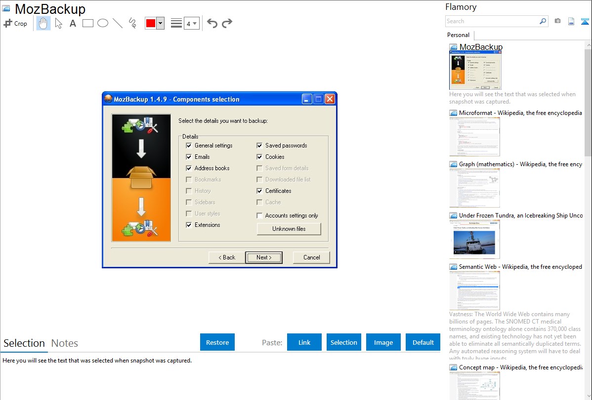The height and width of the screenshot is (400, 592).
Task: Click the Semantic Web snapshot icon
Action: click(453, 266)
